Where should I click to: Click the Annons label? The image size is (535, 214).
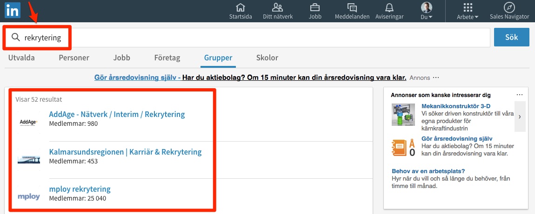click(x=420, y=78)
